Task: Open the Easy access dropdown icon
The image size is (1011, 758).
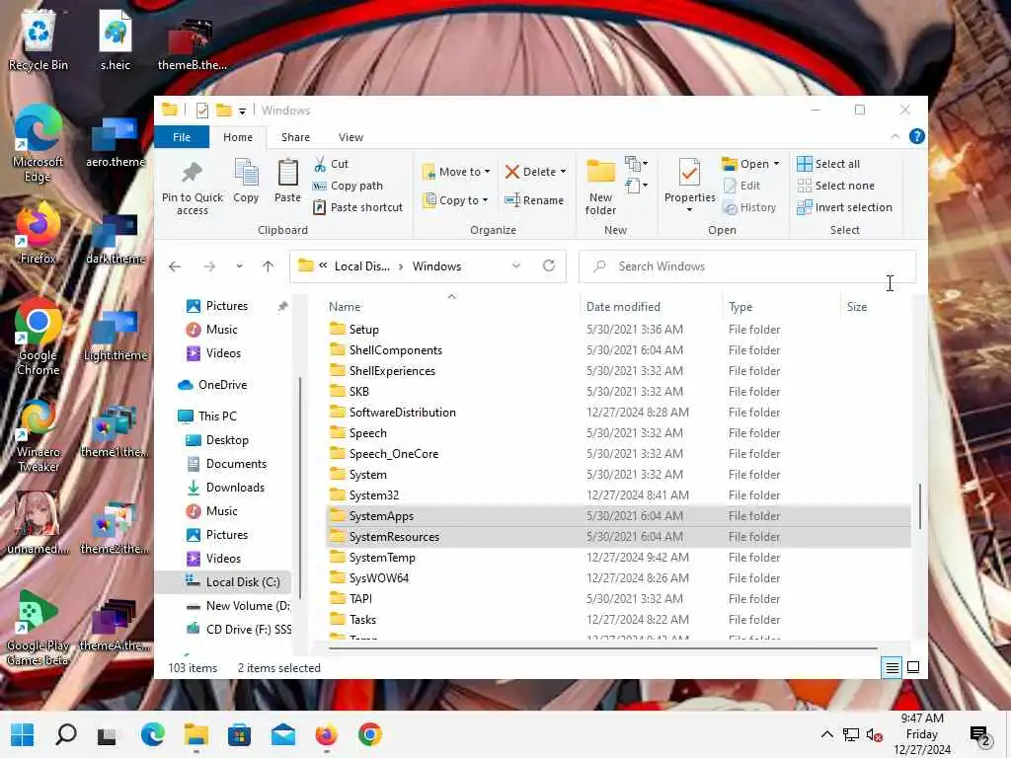Action: 636,187
